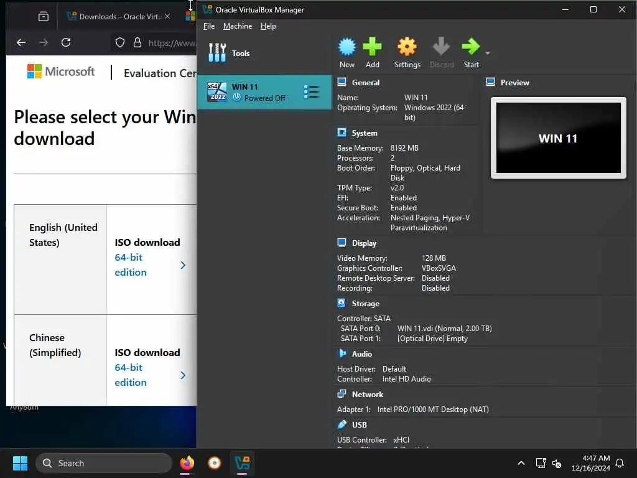The image size is (637, 478).
Task: Open the Audio settings heading
Action: pos(362,354)
